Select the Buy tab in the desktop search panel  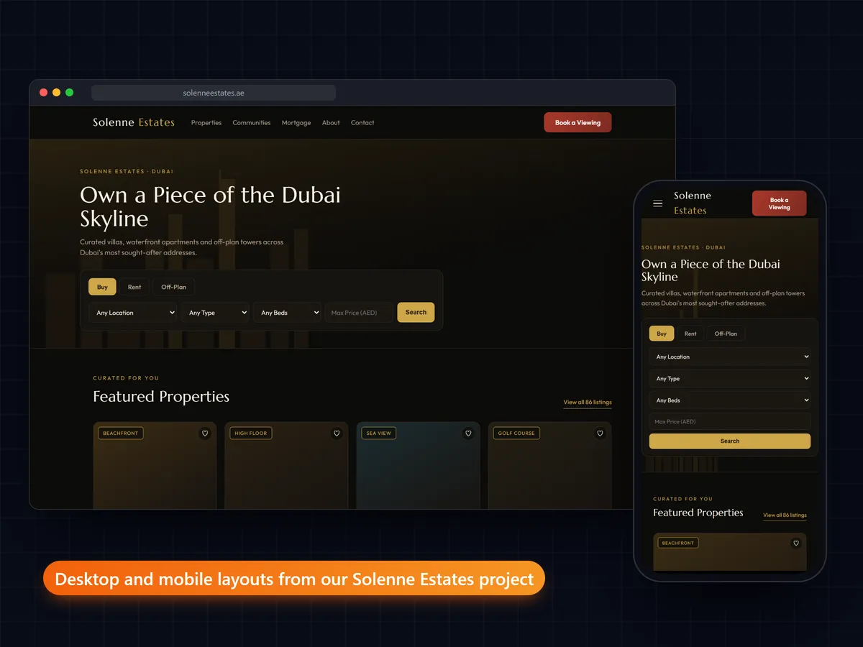coord(102,287)
